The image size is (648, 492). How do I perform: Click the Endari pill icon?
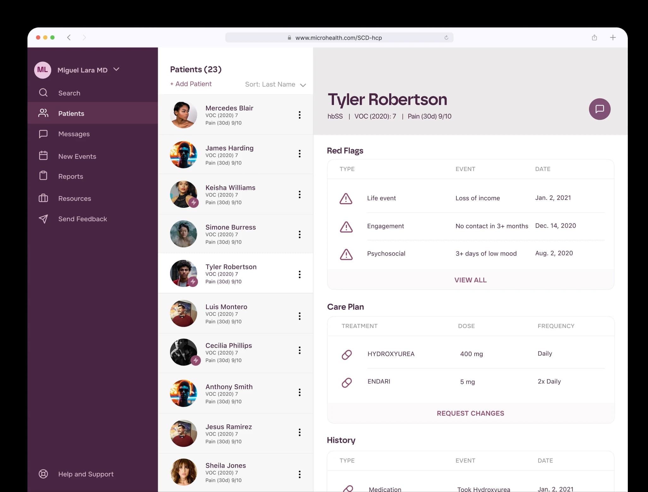tap(347, 382)
